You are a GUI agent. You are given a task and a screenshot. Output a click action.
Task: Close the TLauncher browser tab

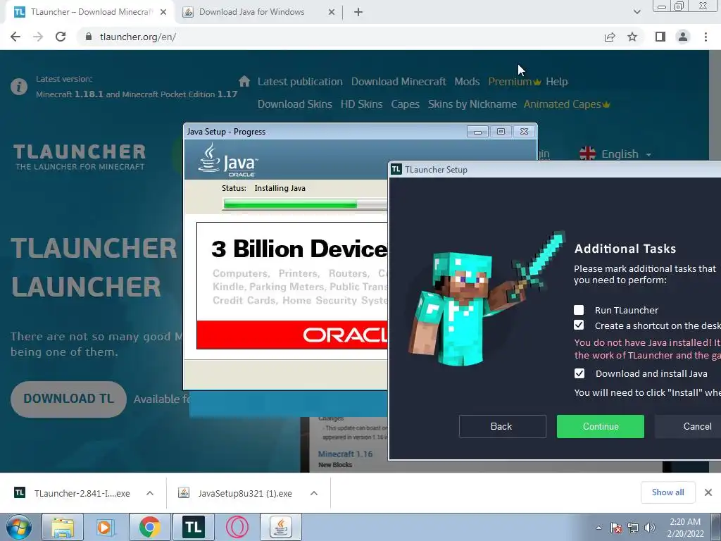coord(163,12)
